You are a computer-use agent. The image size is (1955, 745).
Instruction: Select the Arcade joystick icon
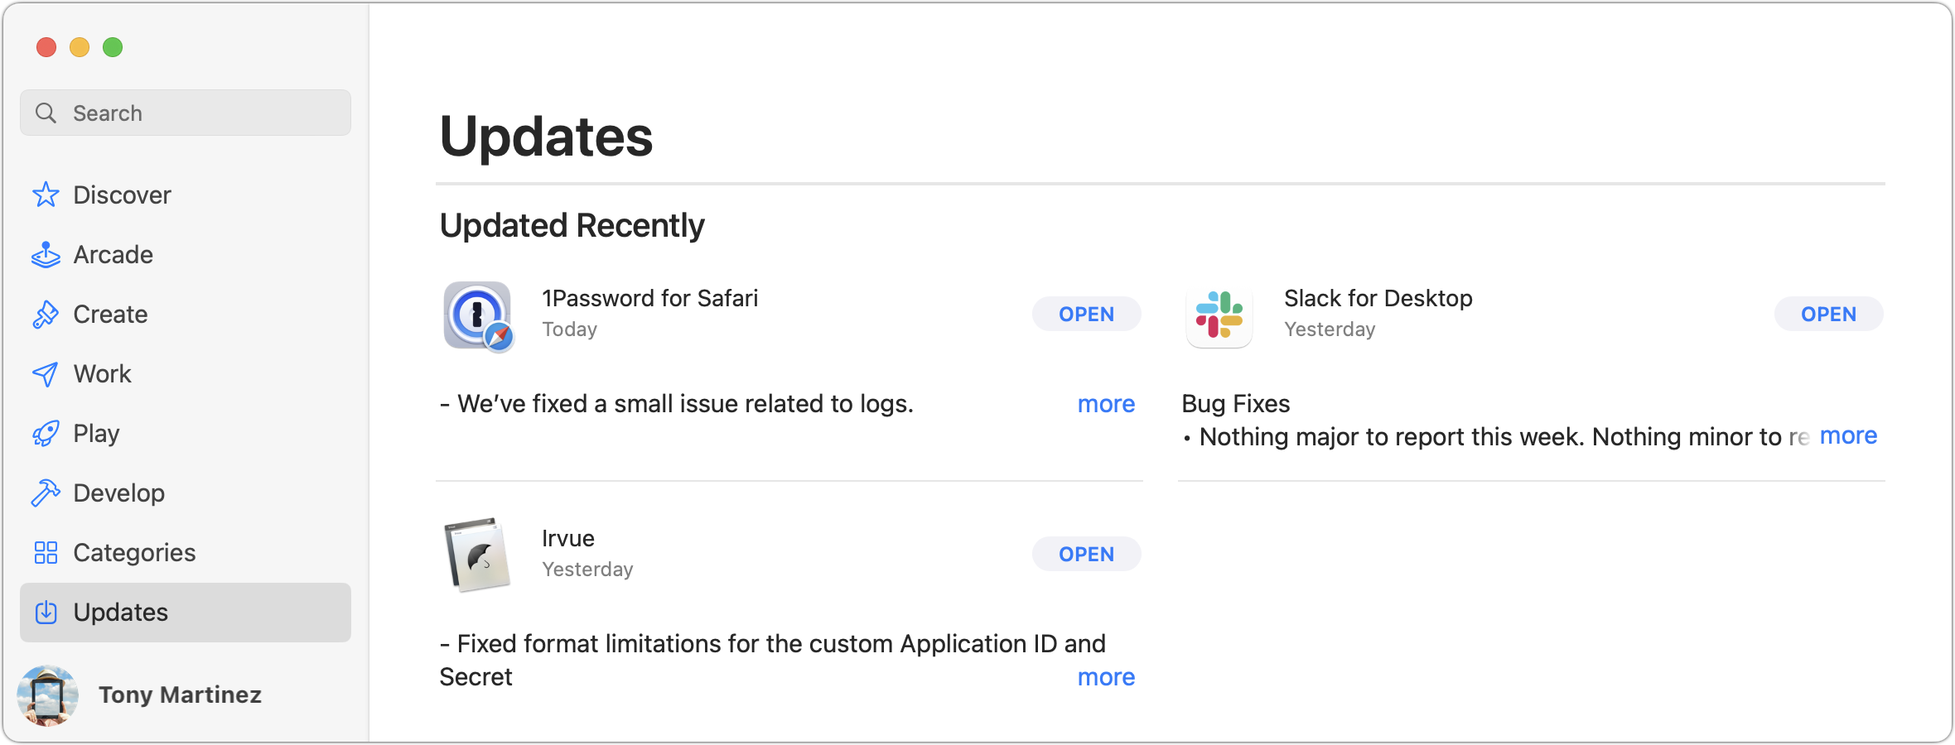click(x=46, y=255)
